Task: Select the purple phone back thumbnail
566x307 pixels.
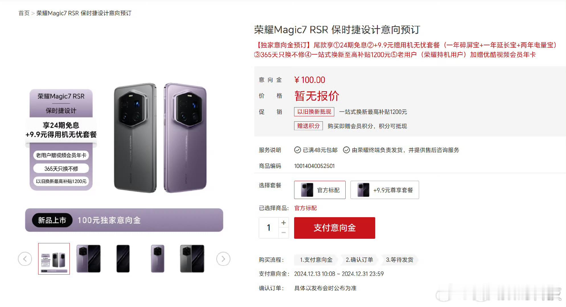Action: click(157, 259)
